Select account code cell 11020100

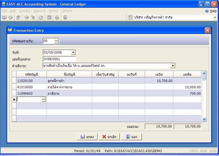(x=31, y=81)
